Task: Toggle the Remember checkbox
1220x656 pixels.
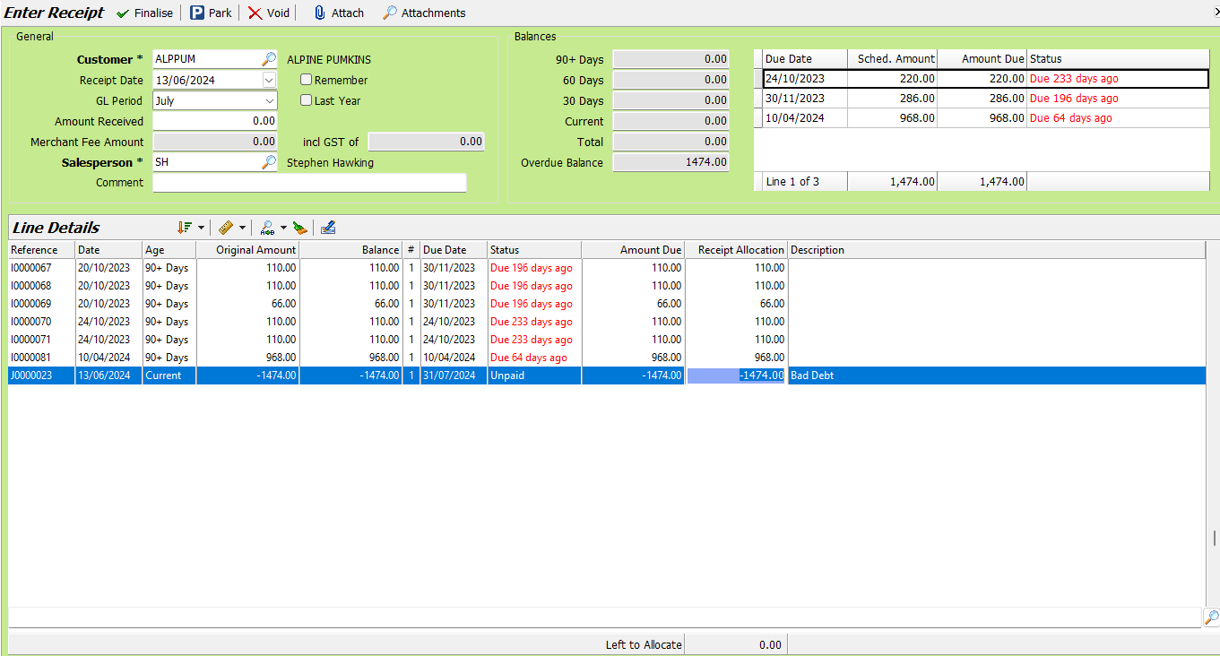Action: click(306, 80)
